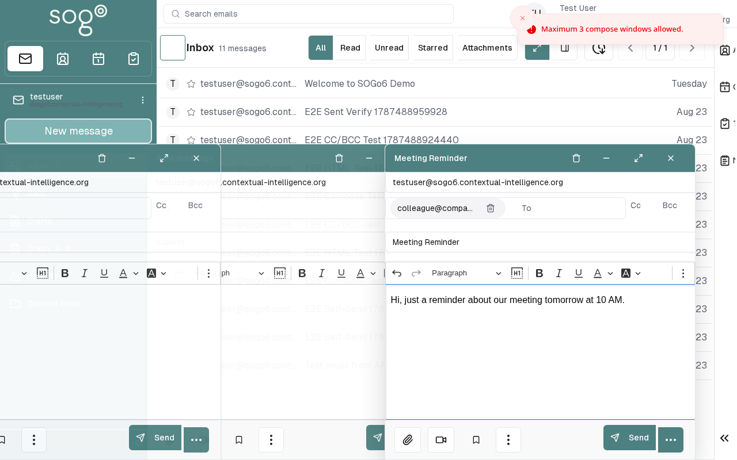
Task: Toggle underline in leftmost compose window
Action: point(104,273)
